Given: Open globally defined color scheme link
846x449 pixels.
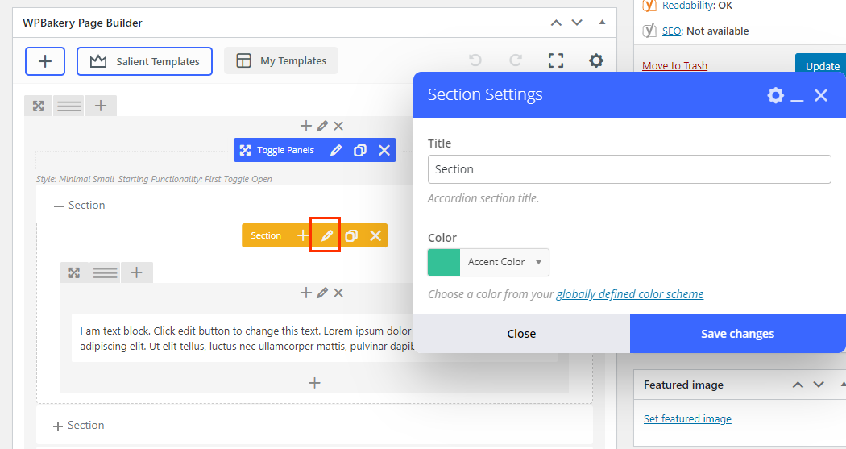Looking at the screenshot, I should (x=629, y=294).
